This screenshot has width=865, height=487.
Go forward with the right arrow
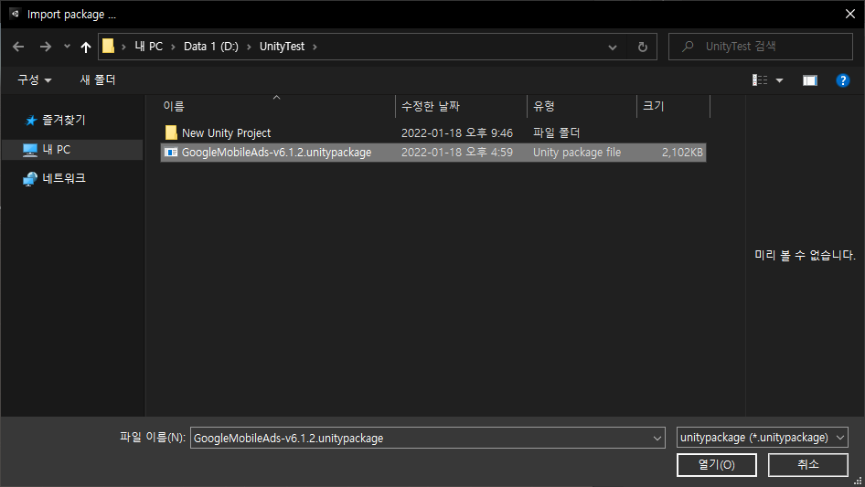click(45, 47)
